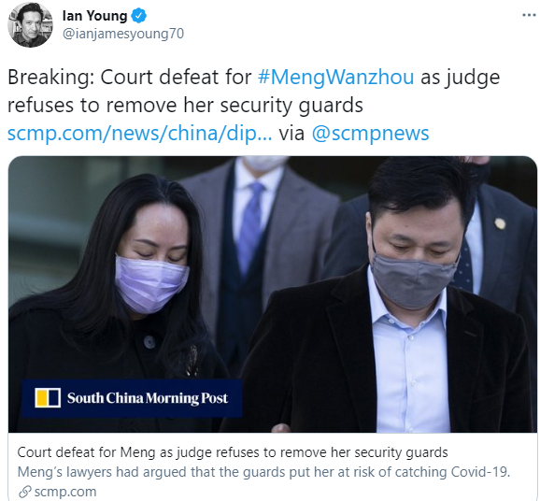
Task: Click the South China Morning Post banner text
Action: click(148, 398)
